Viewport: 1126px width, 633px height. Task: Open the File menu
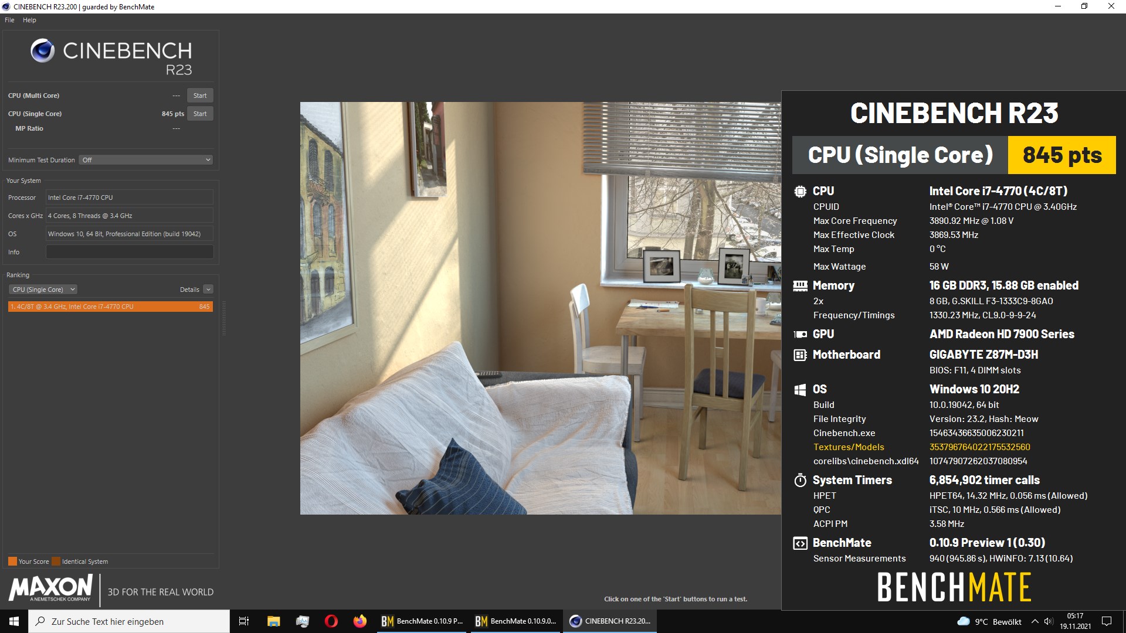coord(9,20)
